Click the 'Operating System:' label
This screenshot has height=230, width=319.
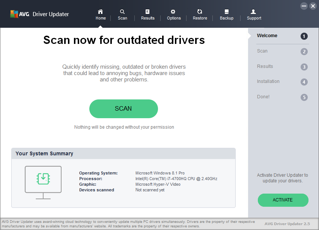(x=98, y=173)
